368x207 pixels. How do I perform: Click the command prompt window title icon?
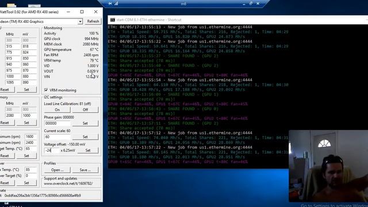(x=113, y=20)
